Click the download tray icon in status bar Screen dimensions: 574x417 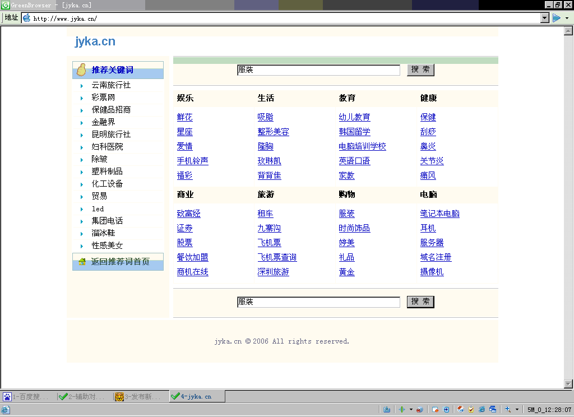pos(387,410)
